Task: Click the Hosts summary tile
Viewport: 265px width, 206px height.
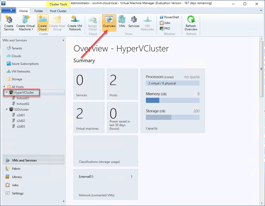Action: 122,84
